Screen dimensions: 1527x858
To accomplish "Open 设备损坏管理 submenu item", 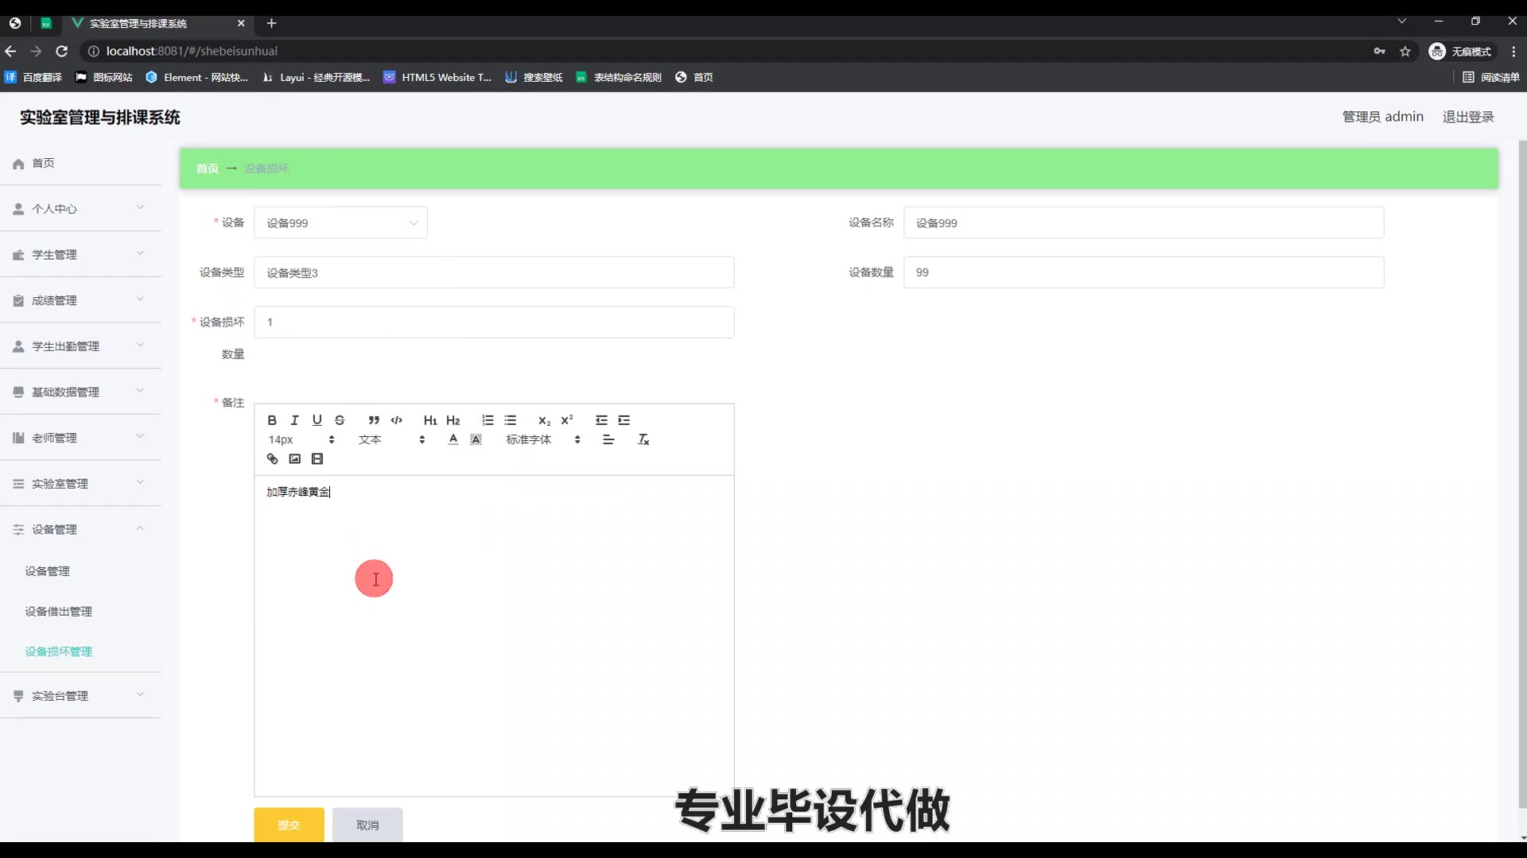I will point(59,651).
